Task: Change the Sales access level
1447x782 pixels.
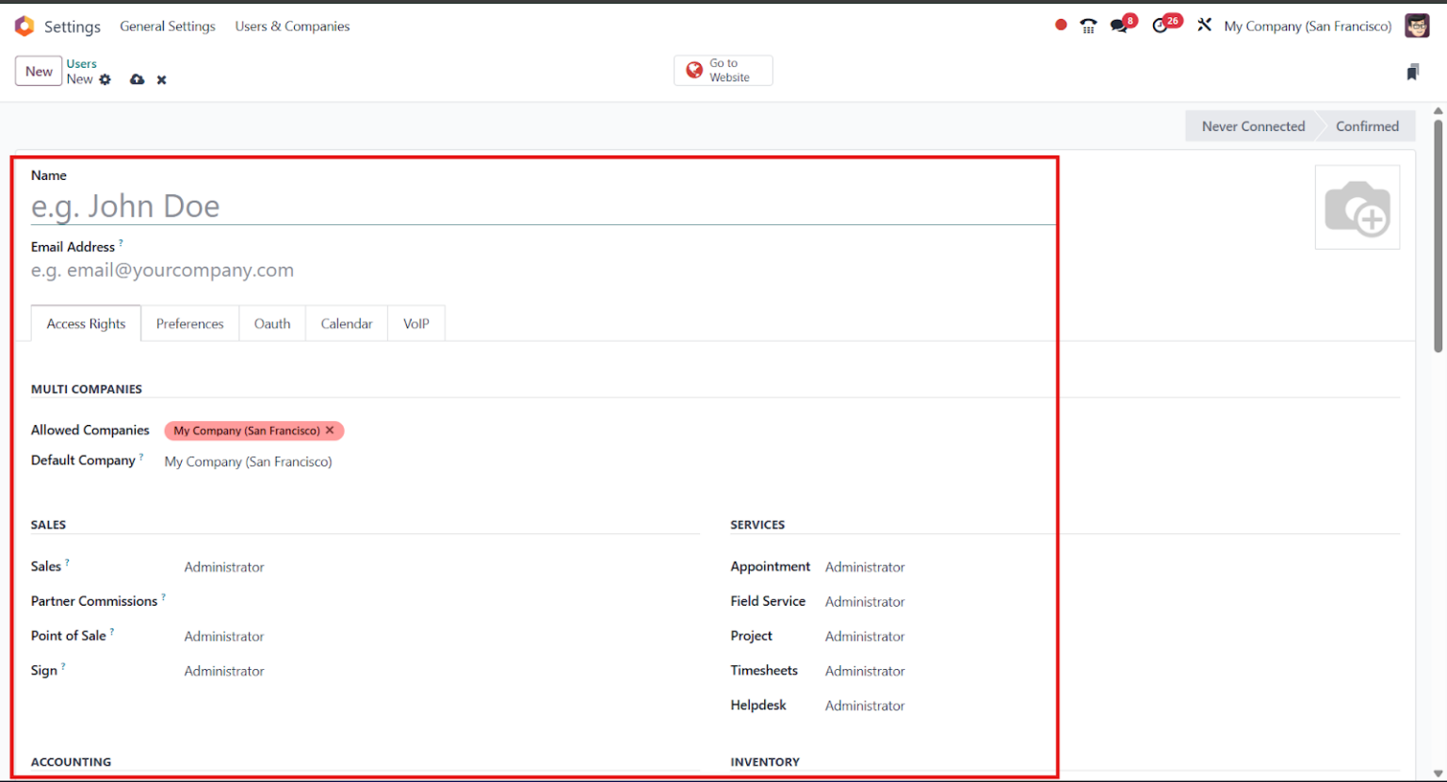Action: (x=224, y=566)
